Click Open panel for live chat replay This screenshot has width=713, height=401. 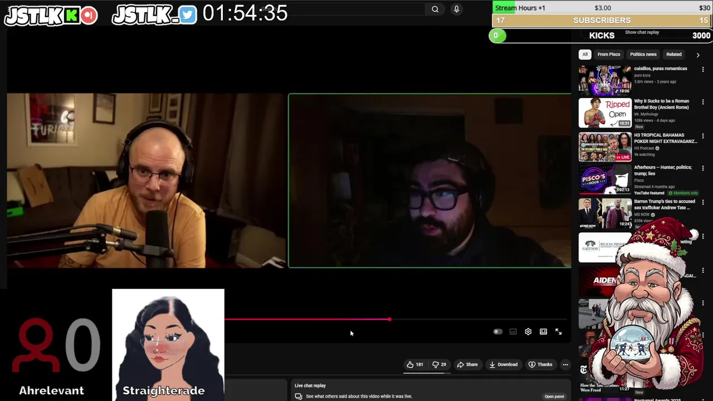[554, 397]
